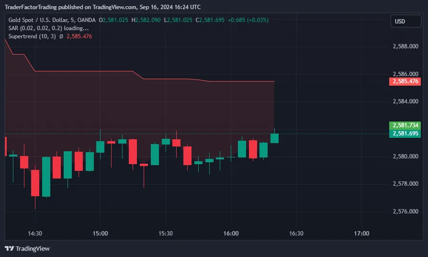Click the 2,578.000 price scale value
428x257 pixels.
405,184
